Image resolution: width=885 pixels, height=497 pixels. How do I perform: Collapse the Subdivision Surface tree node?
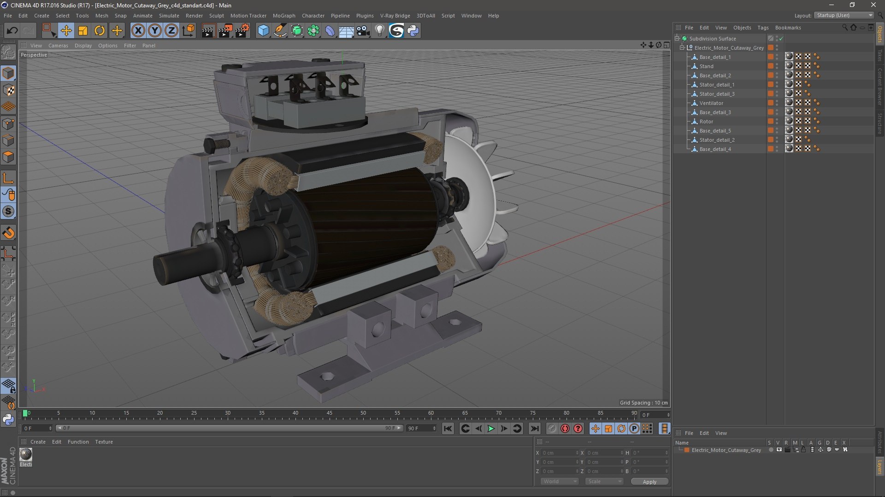677,39
